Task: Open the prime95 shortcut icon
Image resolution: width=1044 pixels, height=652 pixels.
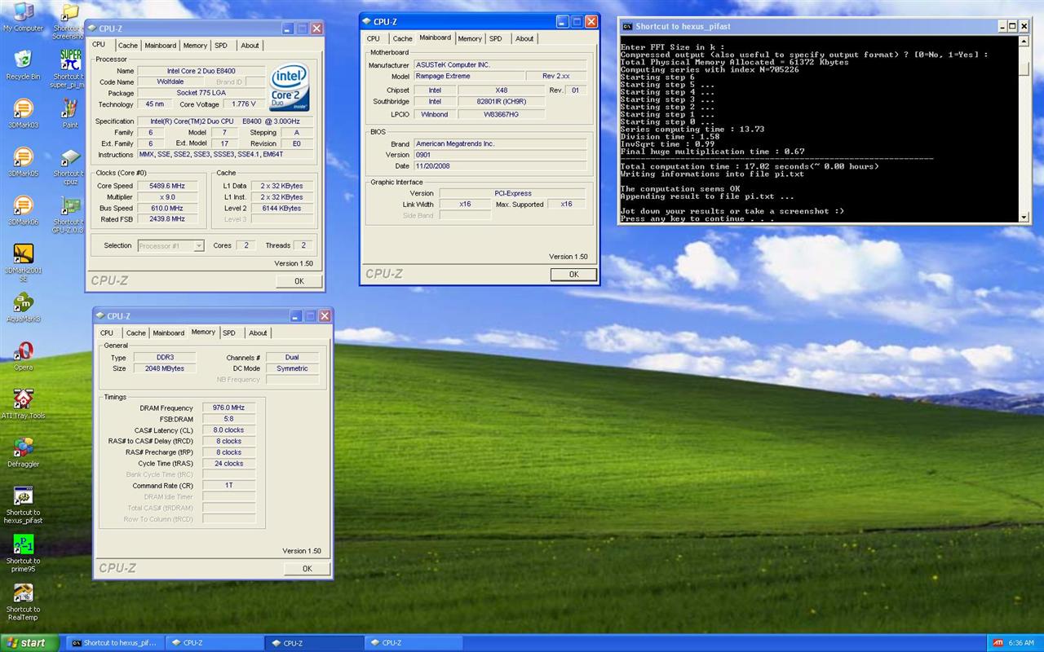Action: point(23,544)
